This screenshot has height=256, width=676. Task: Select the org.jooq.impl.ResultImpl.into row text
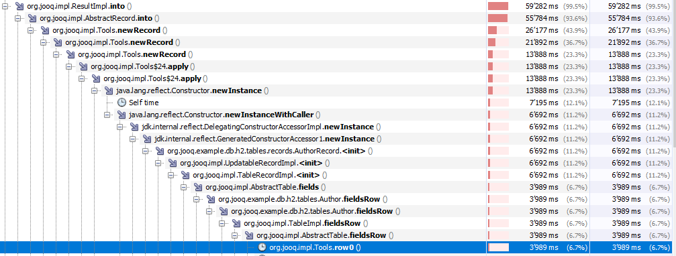pyautogui.click(x=79, y=6)
